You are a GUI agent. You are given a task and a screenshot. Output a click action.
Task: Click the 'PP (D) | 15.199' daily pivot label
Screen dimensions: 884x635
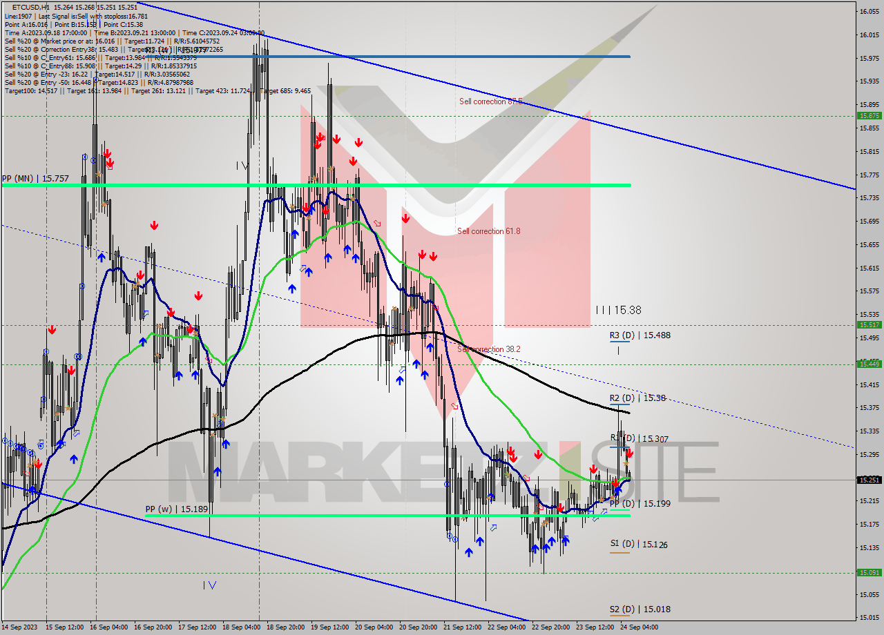pyautogui.click(x=640, y=503)
